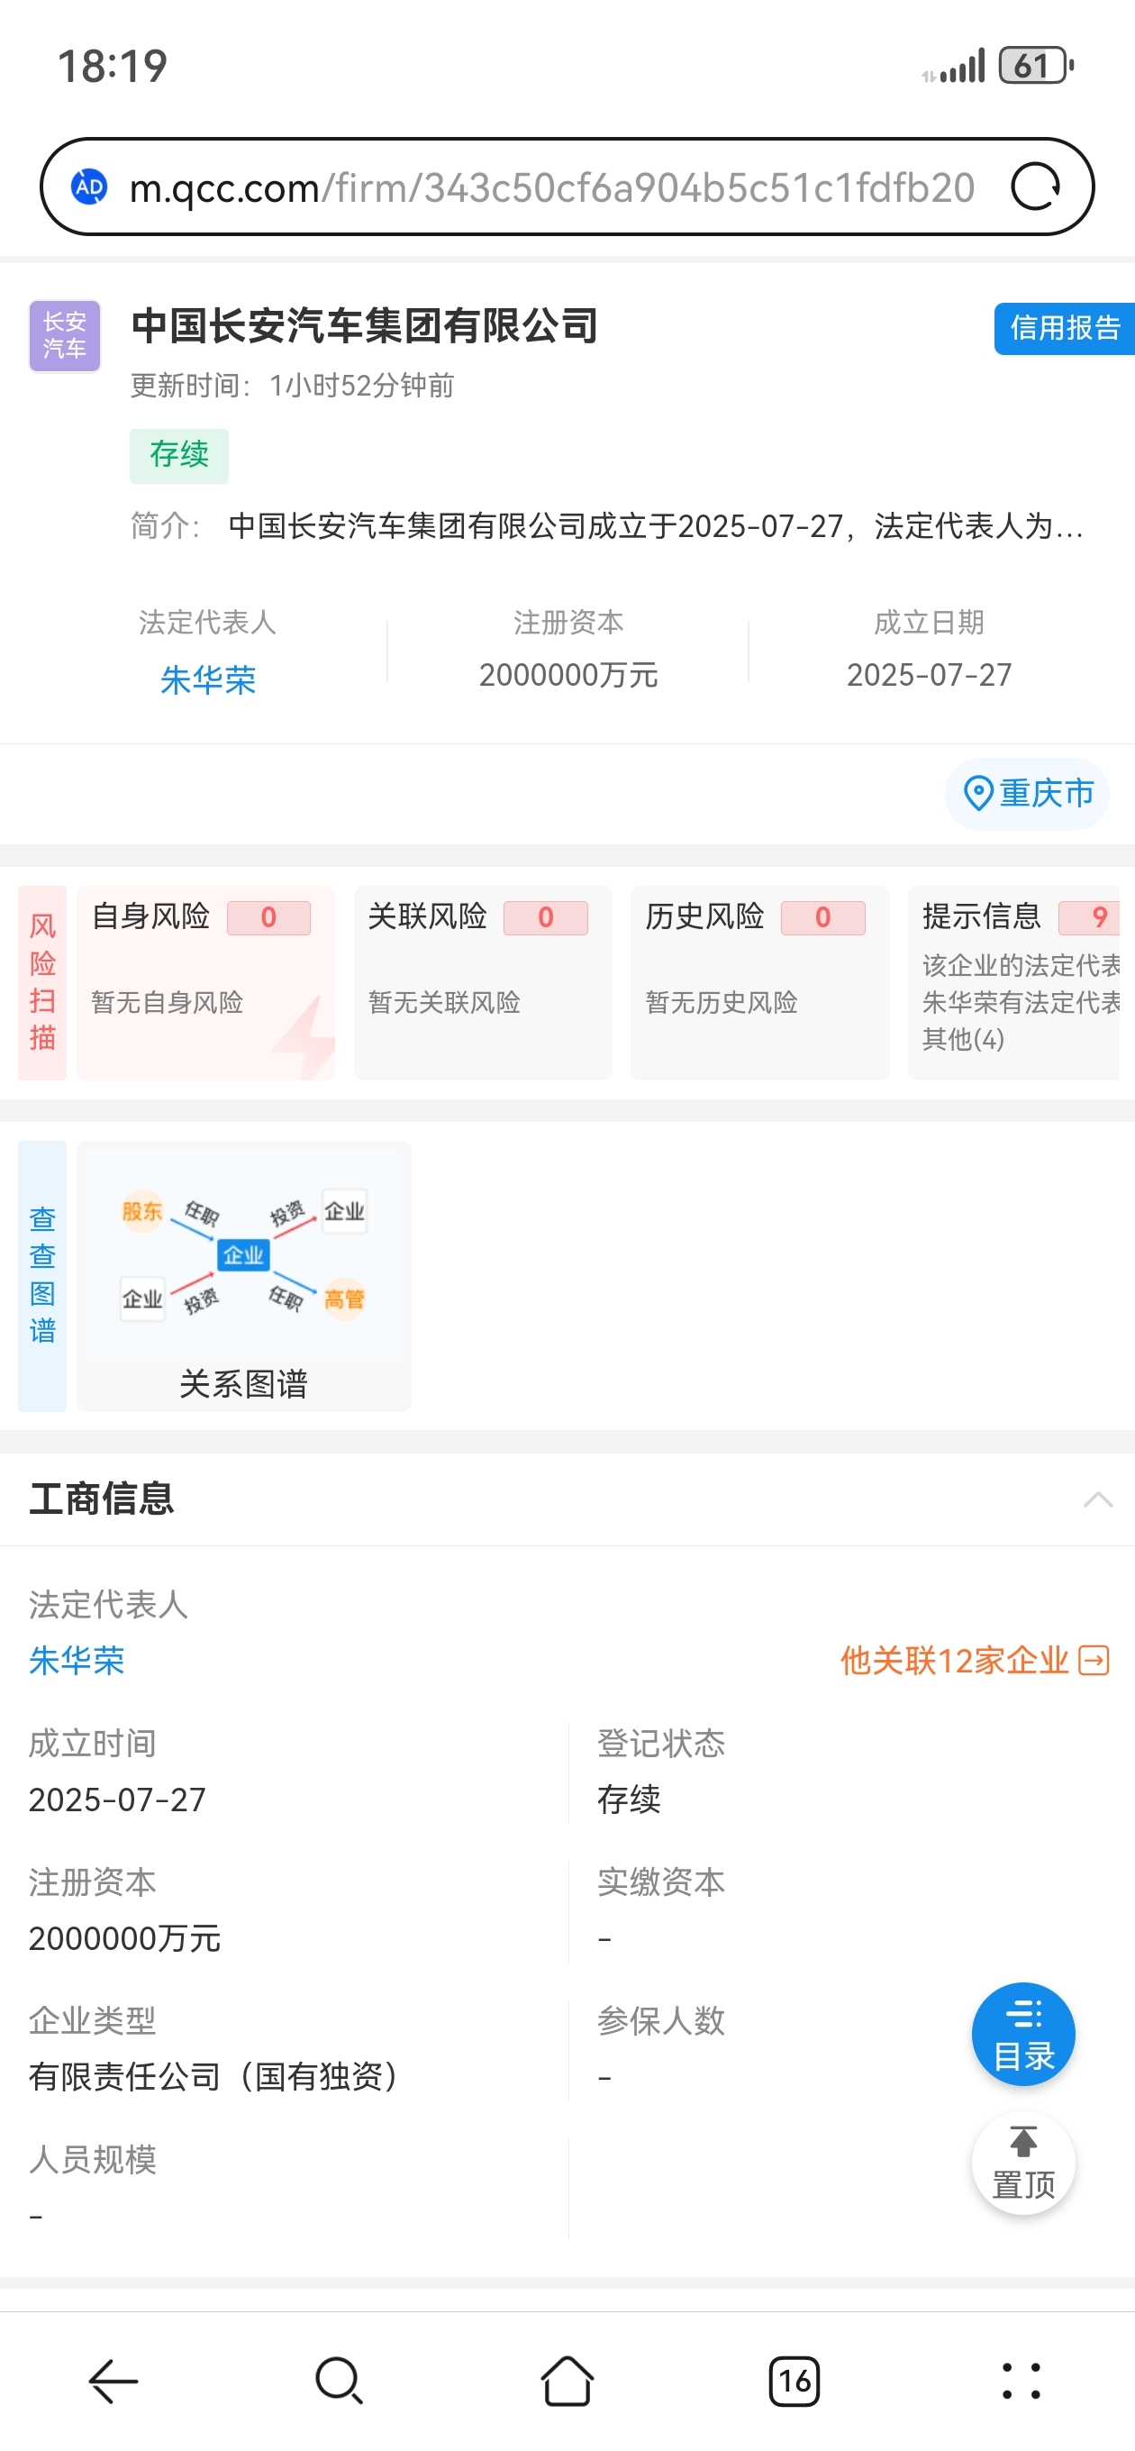Open the 关系图谱 relationship graph thumbnail
The height and width of the screenshot is (2451, 1135).
[x=243, y=1275]
